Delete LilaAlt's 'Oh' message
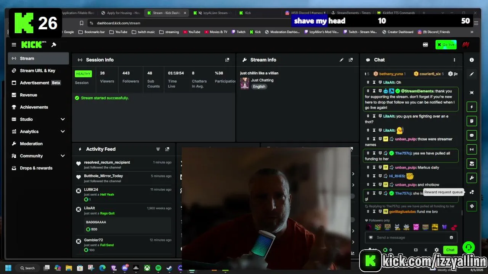 368,83
